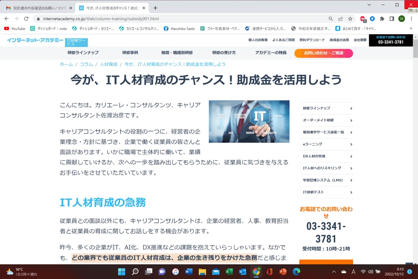
Task: Open the ダッシュボード note bookmark
Action: (48, 29)
